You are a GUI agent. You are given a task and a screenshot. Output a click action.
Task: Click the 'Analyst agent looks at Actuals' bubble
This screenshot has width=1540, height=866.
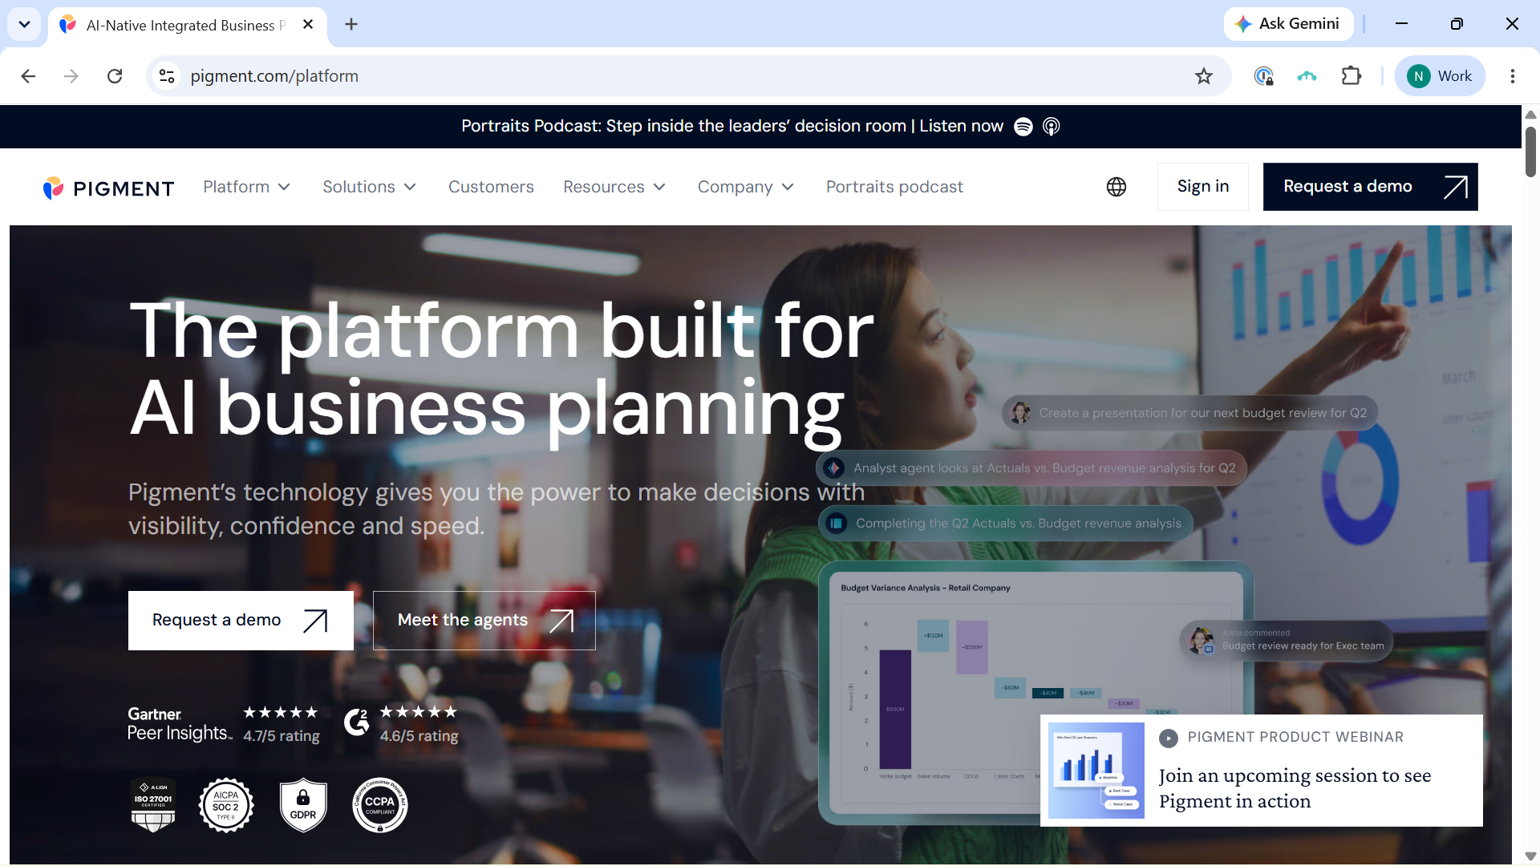[x=1031, y=468]
